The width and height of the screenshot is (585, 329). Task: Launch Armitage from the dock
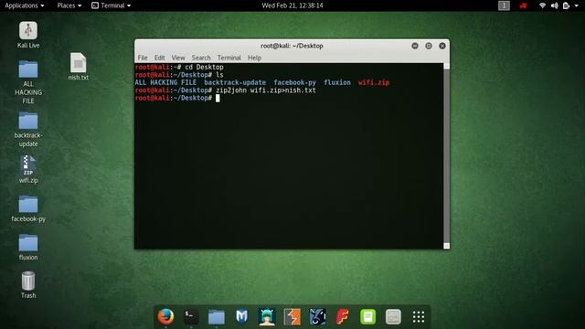click(x=267, y=317)
